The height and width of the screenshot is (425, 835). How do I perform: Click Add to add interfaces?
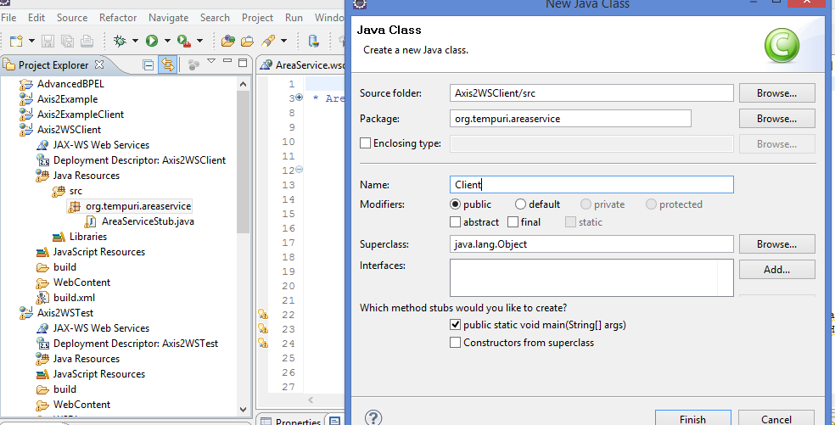[x=777, y=270]
